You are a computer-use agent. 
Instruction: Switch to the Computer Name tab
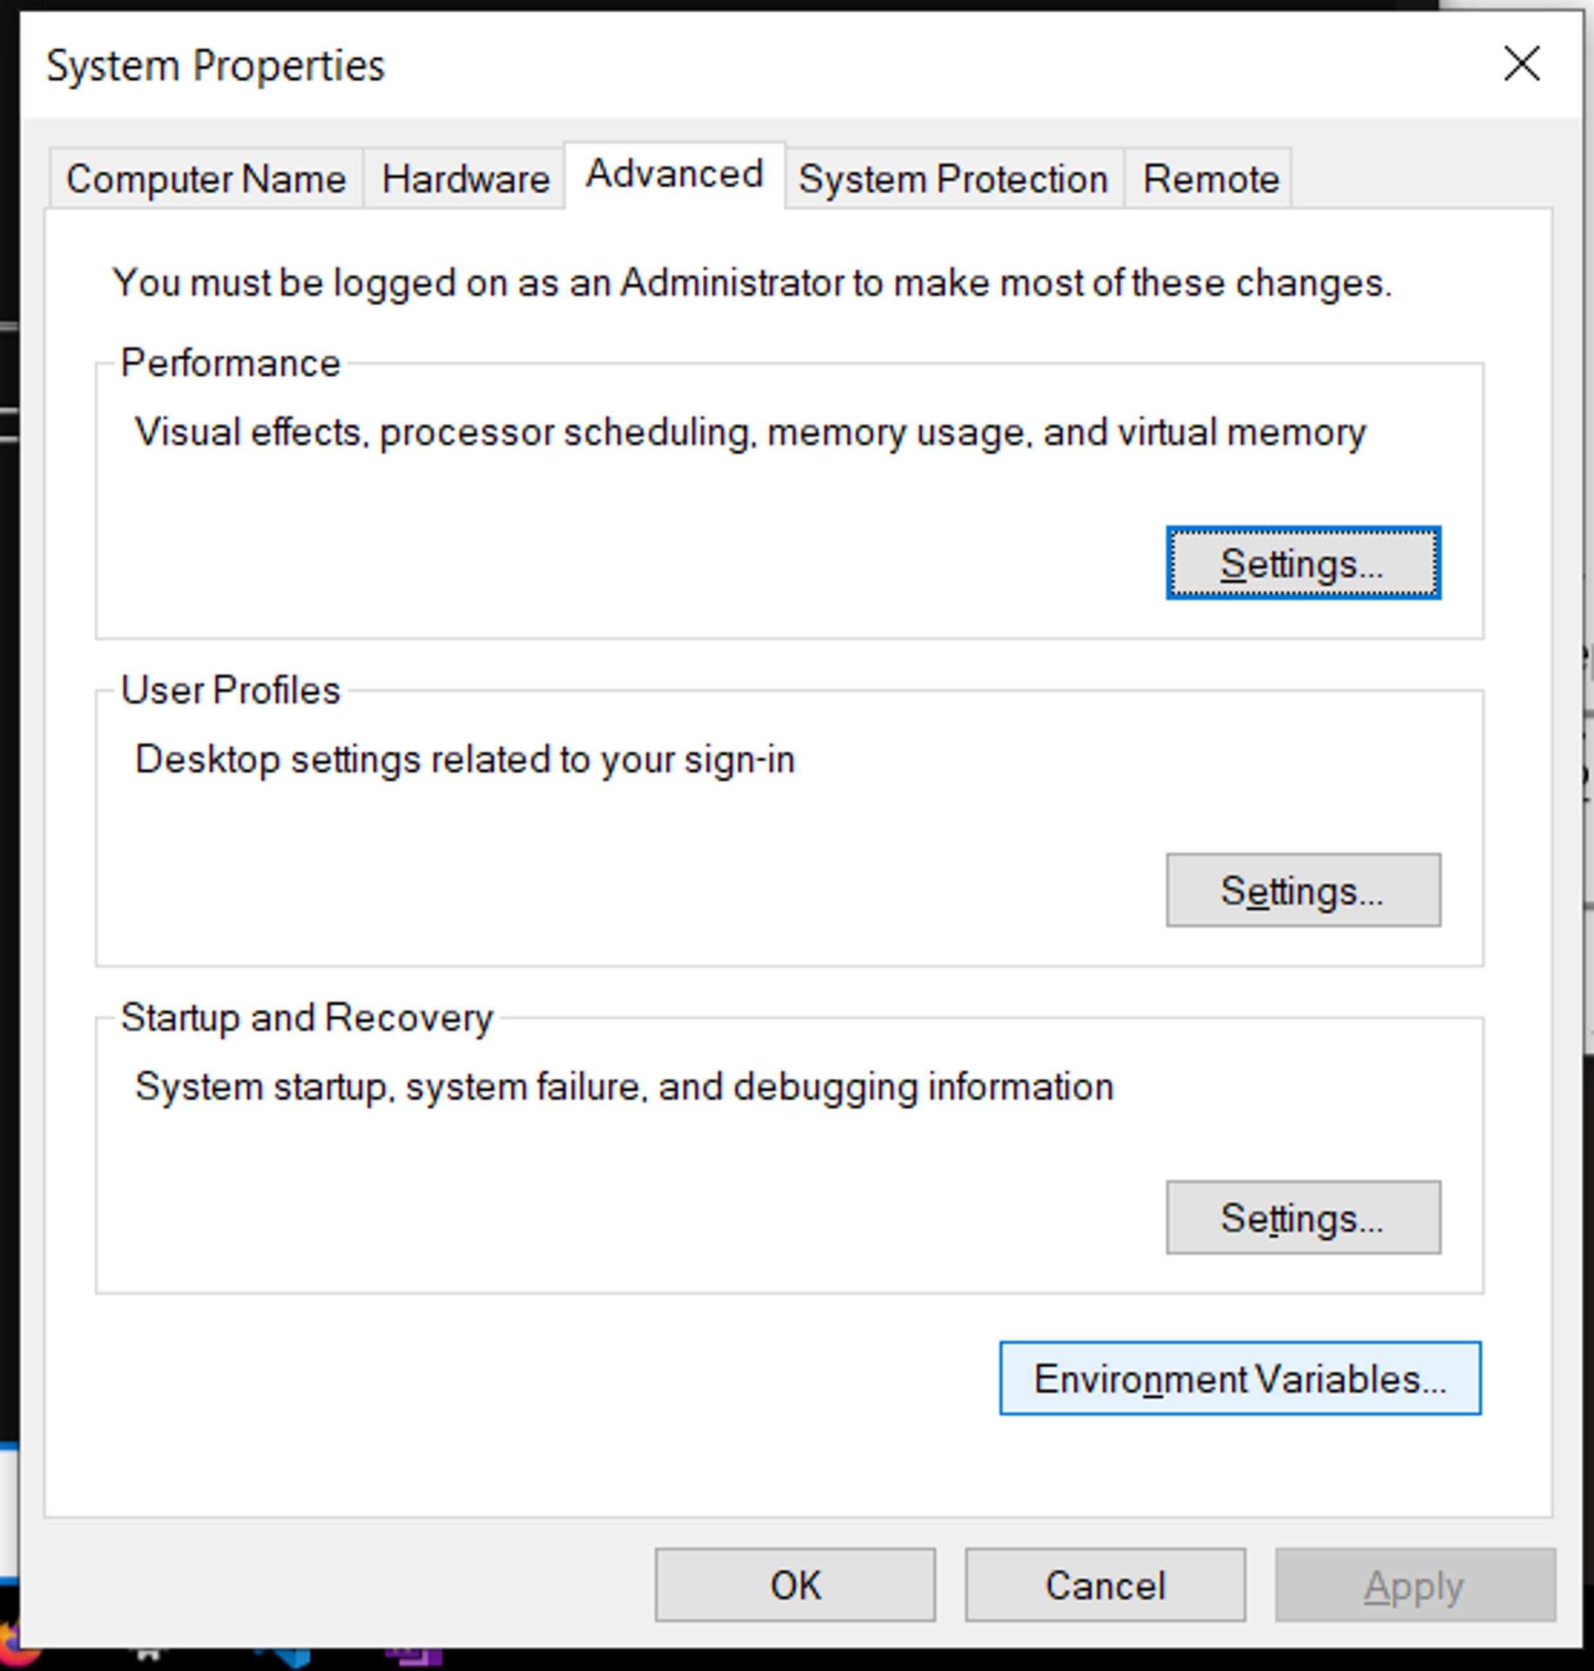coord(206,179)
